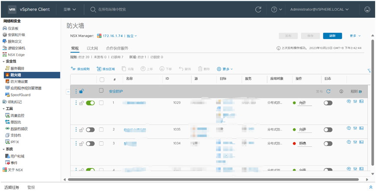
Task: Collapse the 工具 tree section
Action: click(3, 109)
